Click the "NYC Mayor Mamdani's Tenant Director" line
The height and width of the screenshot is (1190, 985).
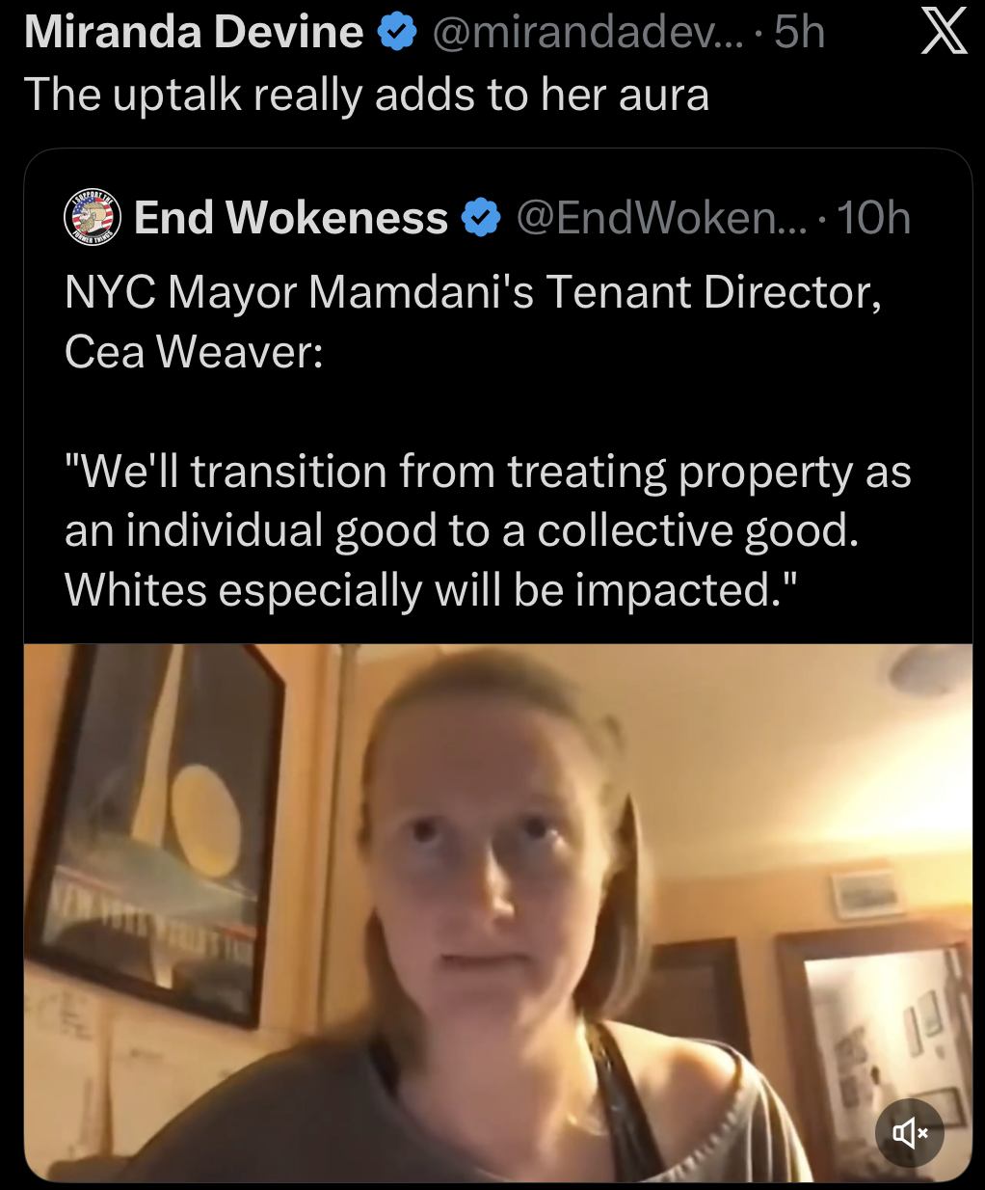tap(473, 292)
